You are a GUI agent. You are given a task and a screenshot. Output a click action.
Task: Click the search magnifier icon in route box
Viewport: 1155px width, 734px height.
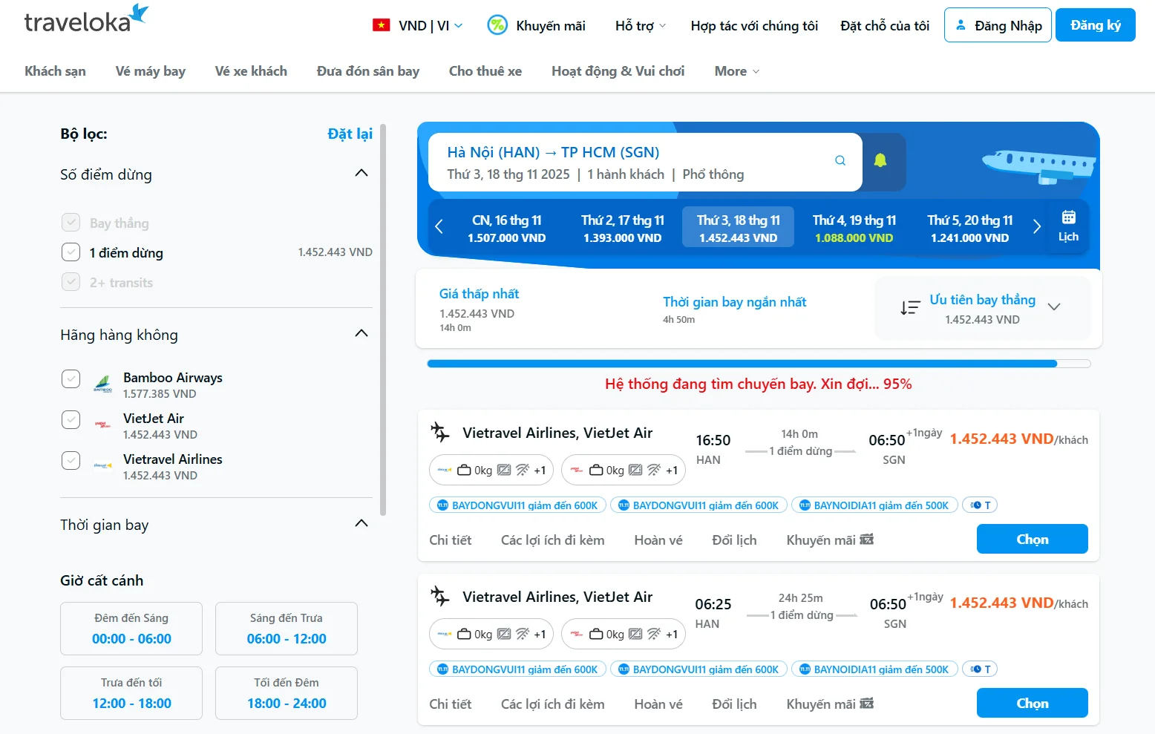coord(840,161)
